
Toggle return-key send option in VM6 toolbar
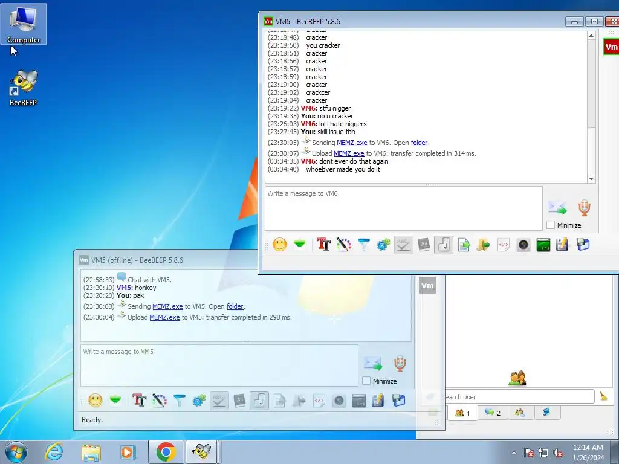[x=444, y=245]
